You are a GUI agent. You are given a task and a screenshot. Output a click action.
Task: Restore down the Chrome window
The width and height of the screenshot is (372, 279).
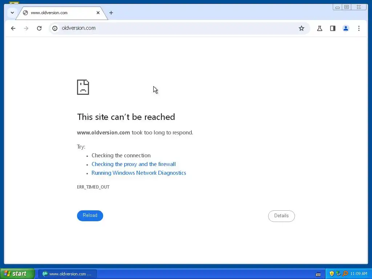pyautogui.click(x=347, y=7)
